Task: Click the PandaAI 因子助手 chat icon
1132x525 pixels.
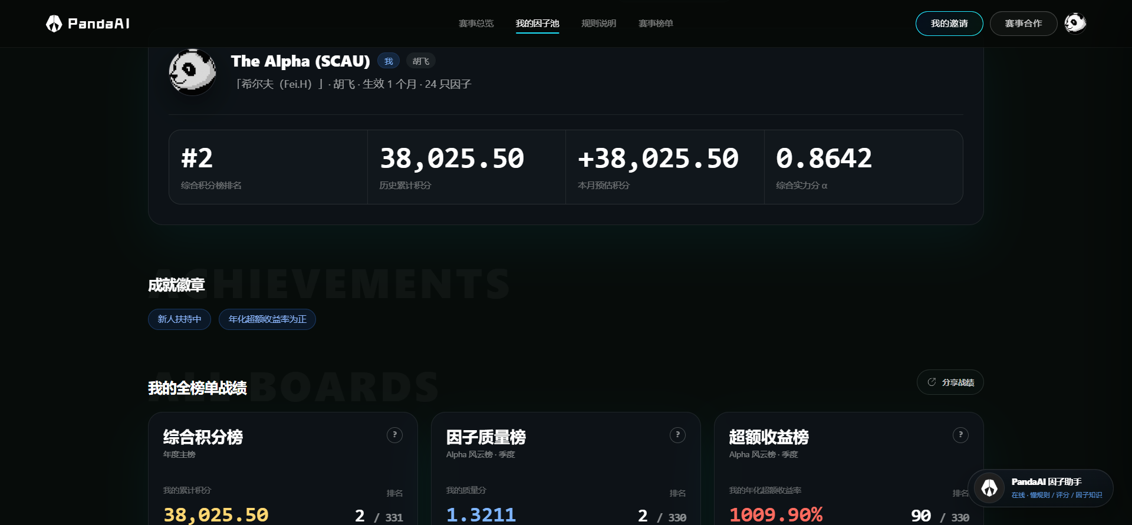Action: click(989, 488)
